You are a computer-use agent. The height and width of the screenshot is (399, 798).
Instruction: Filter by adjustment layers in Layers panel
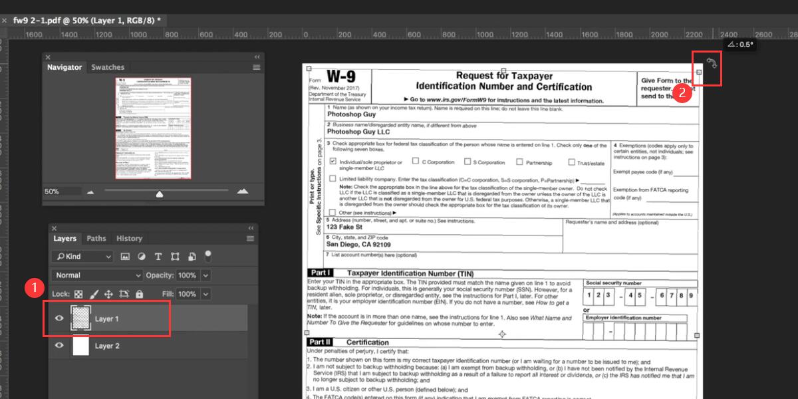pyautogui.click(x=142, y=257)
